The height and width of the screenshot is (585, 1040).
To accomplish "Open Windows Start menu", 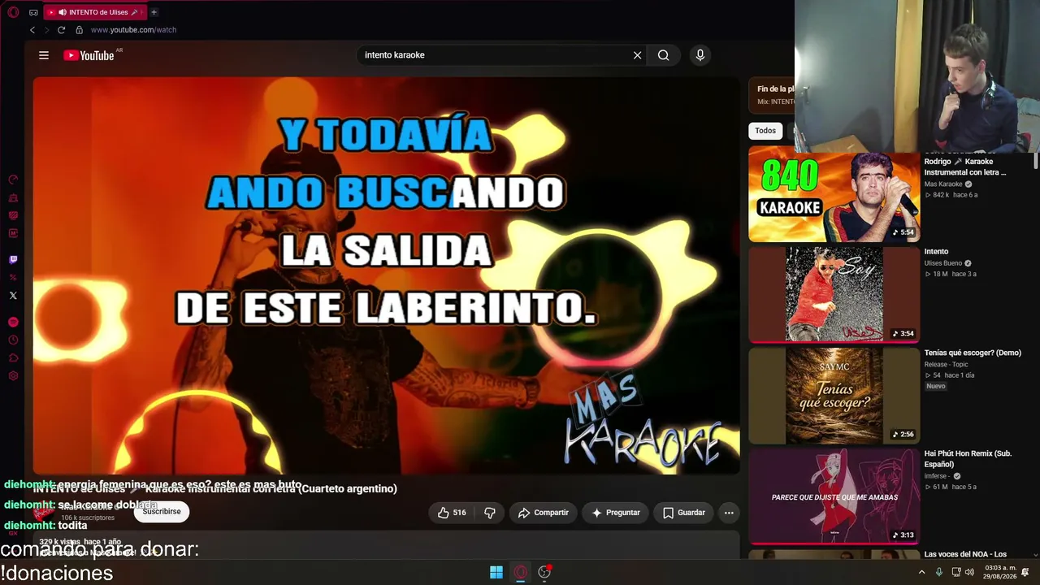I will 496,572.
